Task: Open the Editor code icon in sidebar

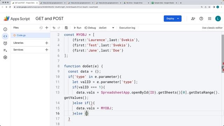Action: click(x=5, y=36)
